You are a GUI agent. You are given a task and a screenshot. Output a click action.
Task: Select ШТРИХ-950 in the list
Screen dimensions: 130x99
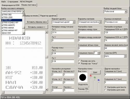(12, 15)
